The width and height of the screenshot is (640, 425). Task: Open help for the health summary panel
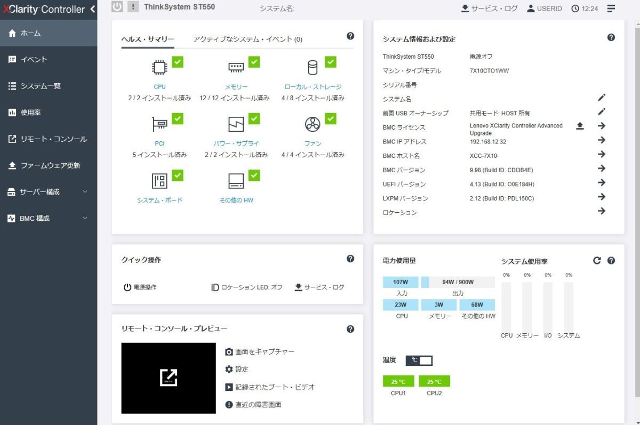coord(350,36)
